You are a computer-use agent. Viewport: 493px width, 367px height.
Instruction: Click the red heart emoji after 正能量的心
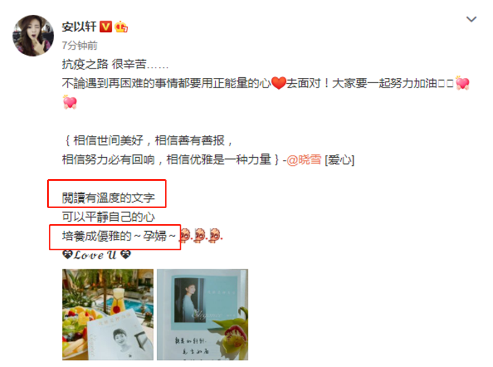[x=278, y=83]
